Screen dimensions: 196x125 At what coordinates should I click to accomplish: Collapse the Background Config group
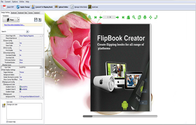[3, 82]
